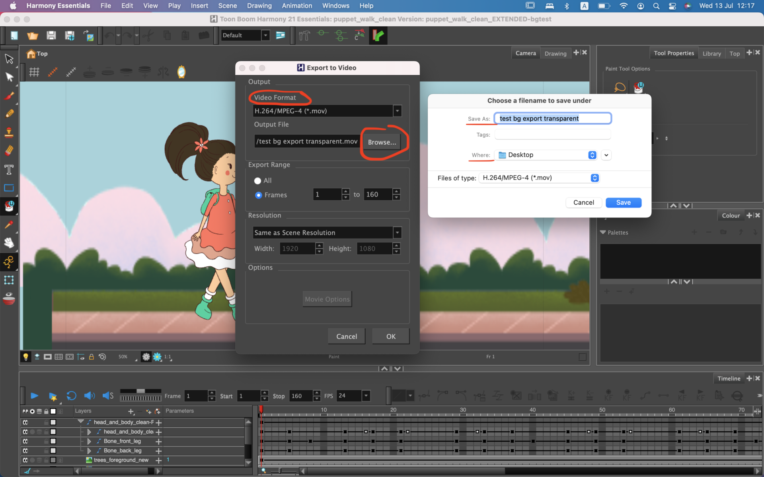Image resolution: width=764 pixels, height=477 pixels.
Task: Click the reset view icon in status bar
Action: click(x=102, y=357)
